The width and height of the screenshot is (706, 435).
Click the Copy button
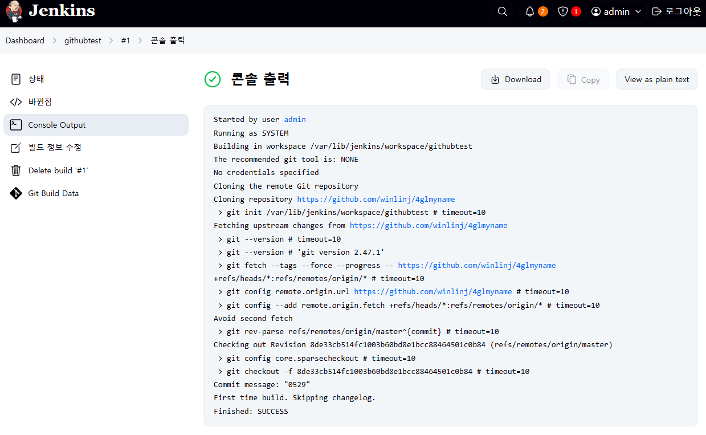tap(583, 80)
